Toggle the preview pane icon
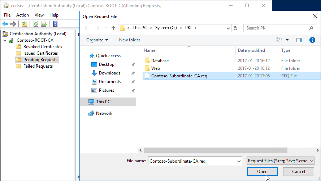 click(299, 40)
